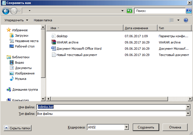
Task: Open Видео library
Action: coord(19,63)
